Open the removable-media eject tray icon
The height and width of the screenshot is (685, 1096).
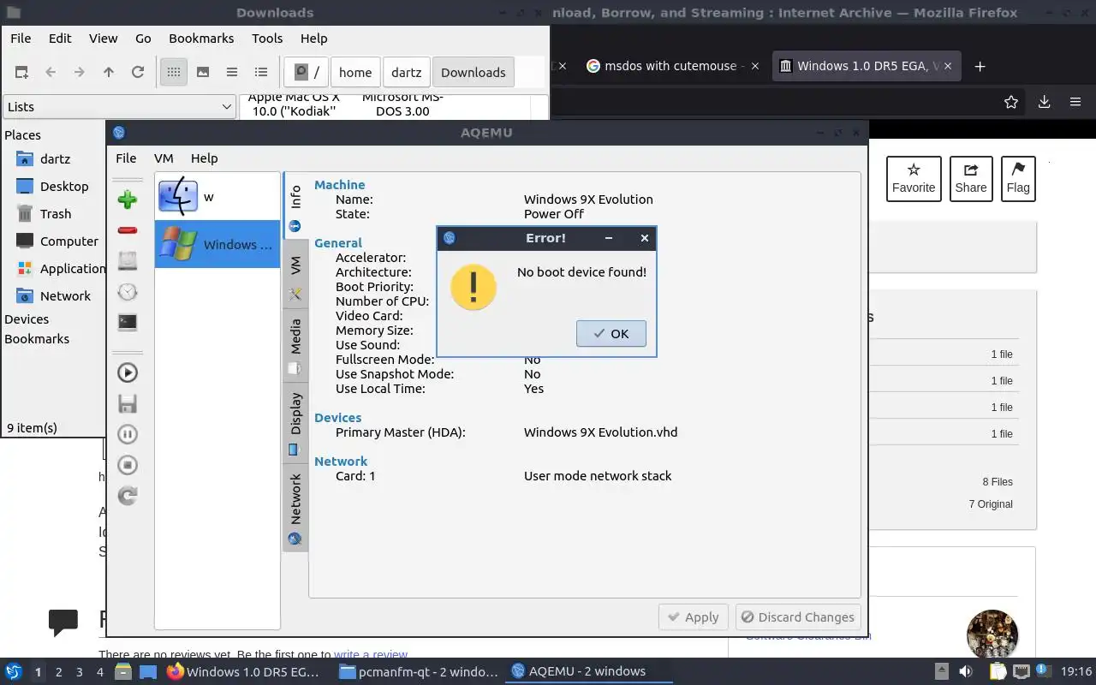941,671
